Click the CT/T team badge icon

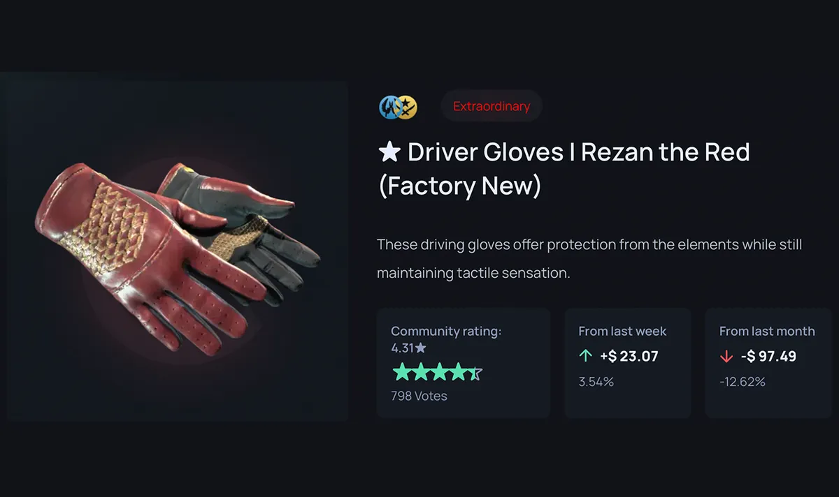[x=398, y=107]
